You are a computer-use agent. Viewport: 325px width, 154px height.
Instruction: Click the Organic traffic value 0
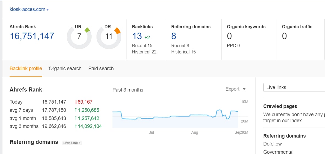284,36
